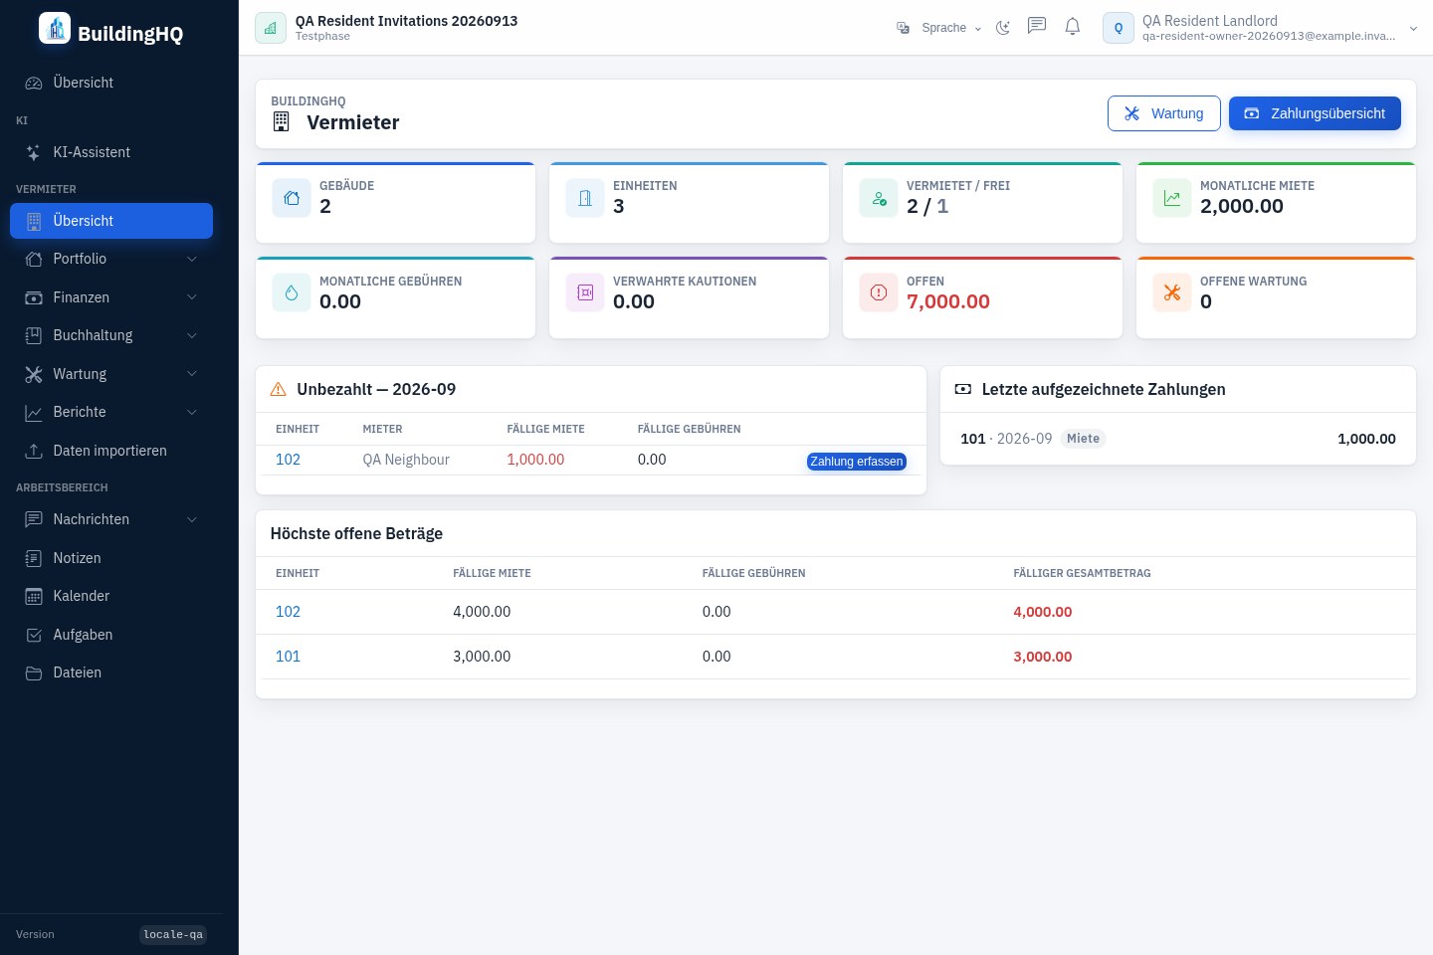Click the Daten importieren upload icon

34,451
